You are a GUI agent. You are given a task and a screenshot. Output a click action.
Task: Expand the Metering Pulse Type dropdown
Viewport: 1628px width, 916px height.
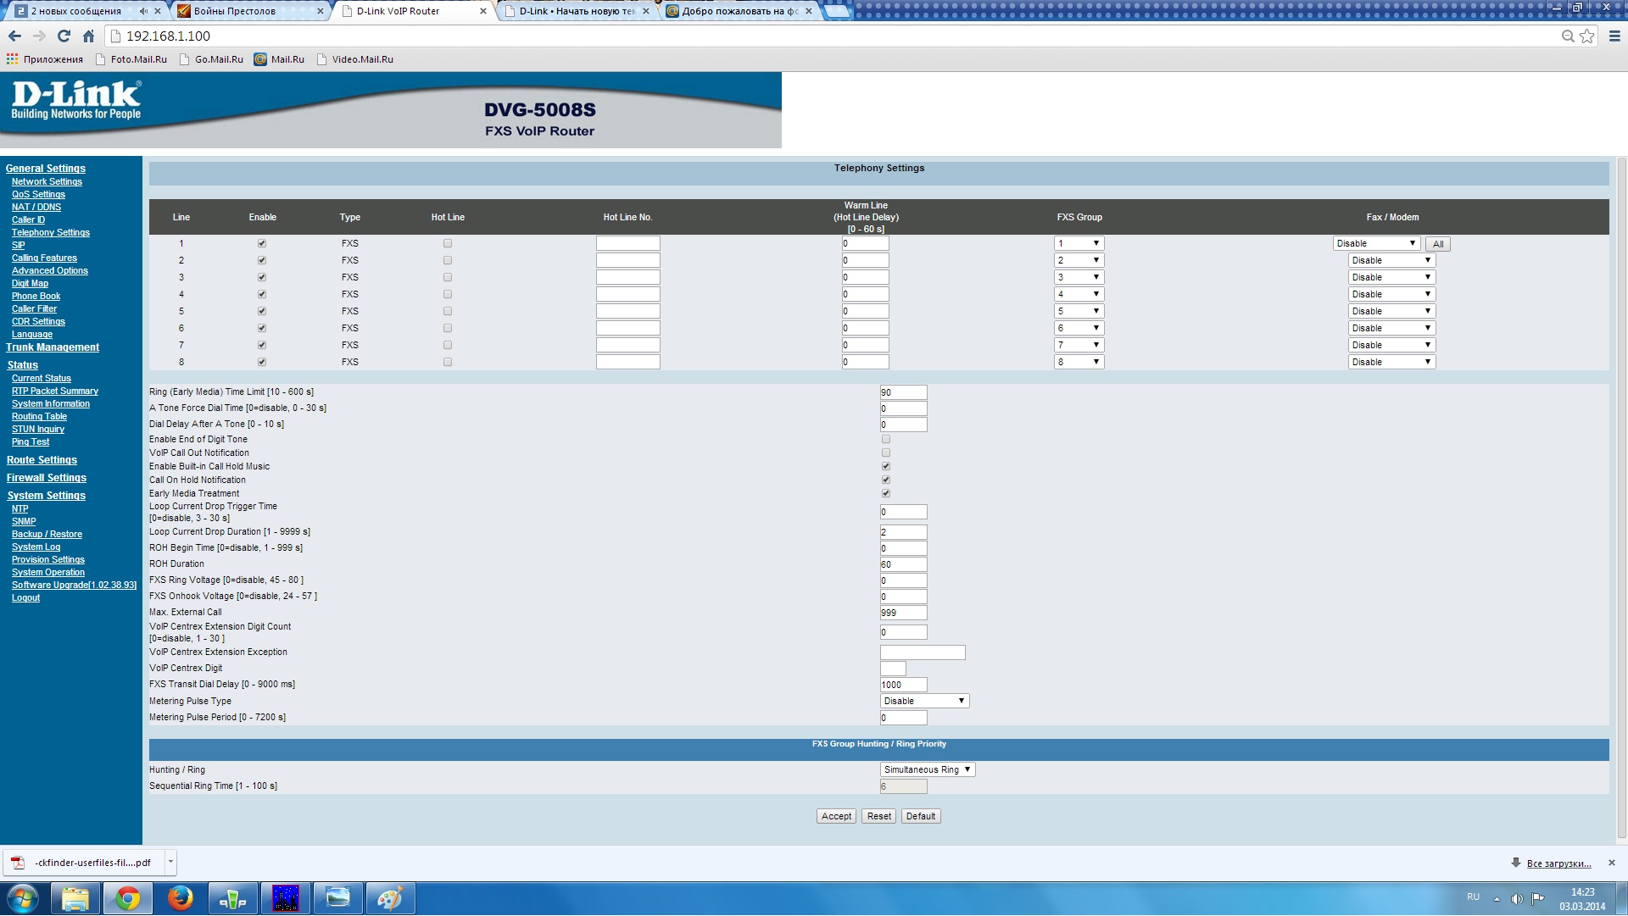(924, 702)
